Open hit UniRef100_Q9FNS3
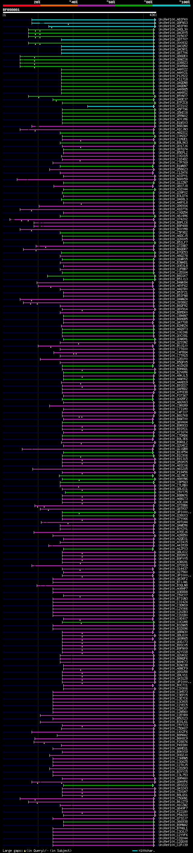This screenshot has width=193, height=853. (x=173, y=23)
